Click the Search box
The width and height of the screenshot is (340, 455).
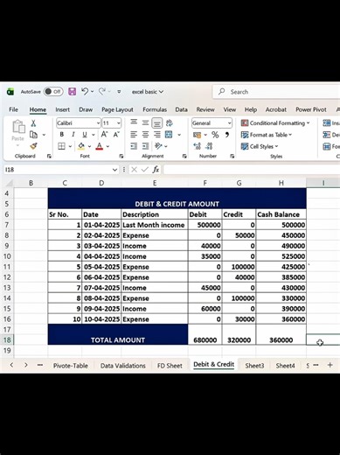pos(276,92)
